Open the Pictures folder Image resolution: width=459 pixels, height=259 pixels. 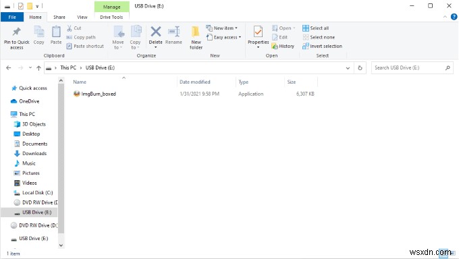pos(26,173)
